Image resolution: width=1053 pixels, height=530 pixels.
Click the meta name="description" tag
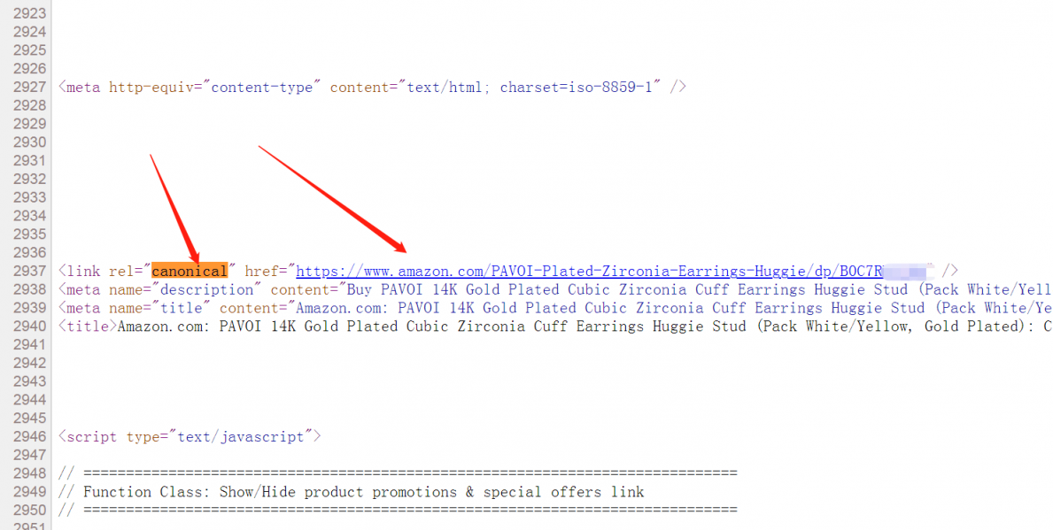[554, 290]
